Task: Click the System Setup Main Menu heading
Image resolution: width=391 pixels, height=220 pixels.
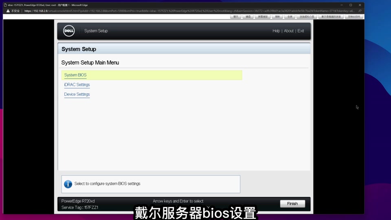Action: pyautogui.click(x=90, y=63)
